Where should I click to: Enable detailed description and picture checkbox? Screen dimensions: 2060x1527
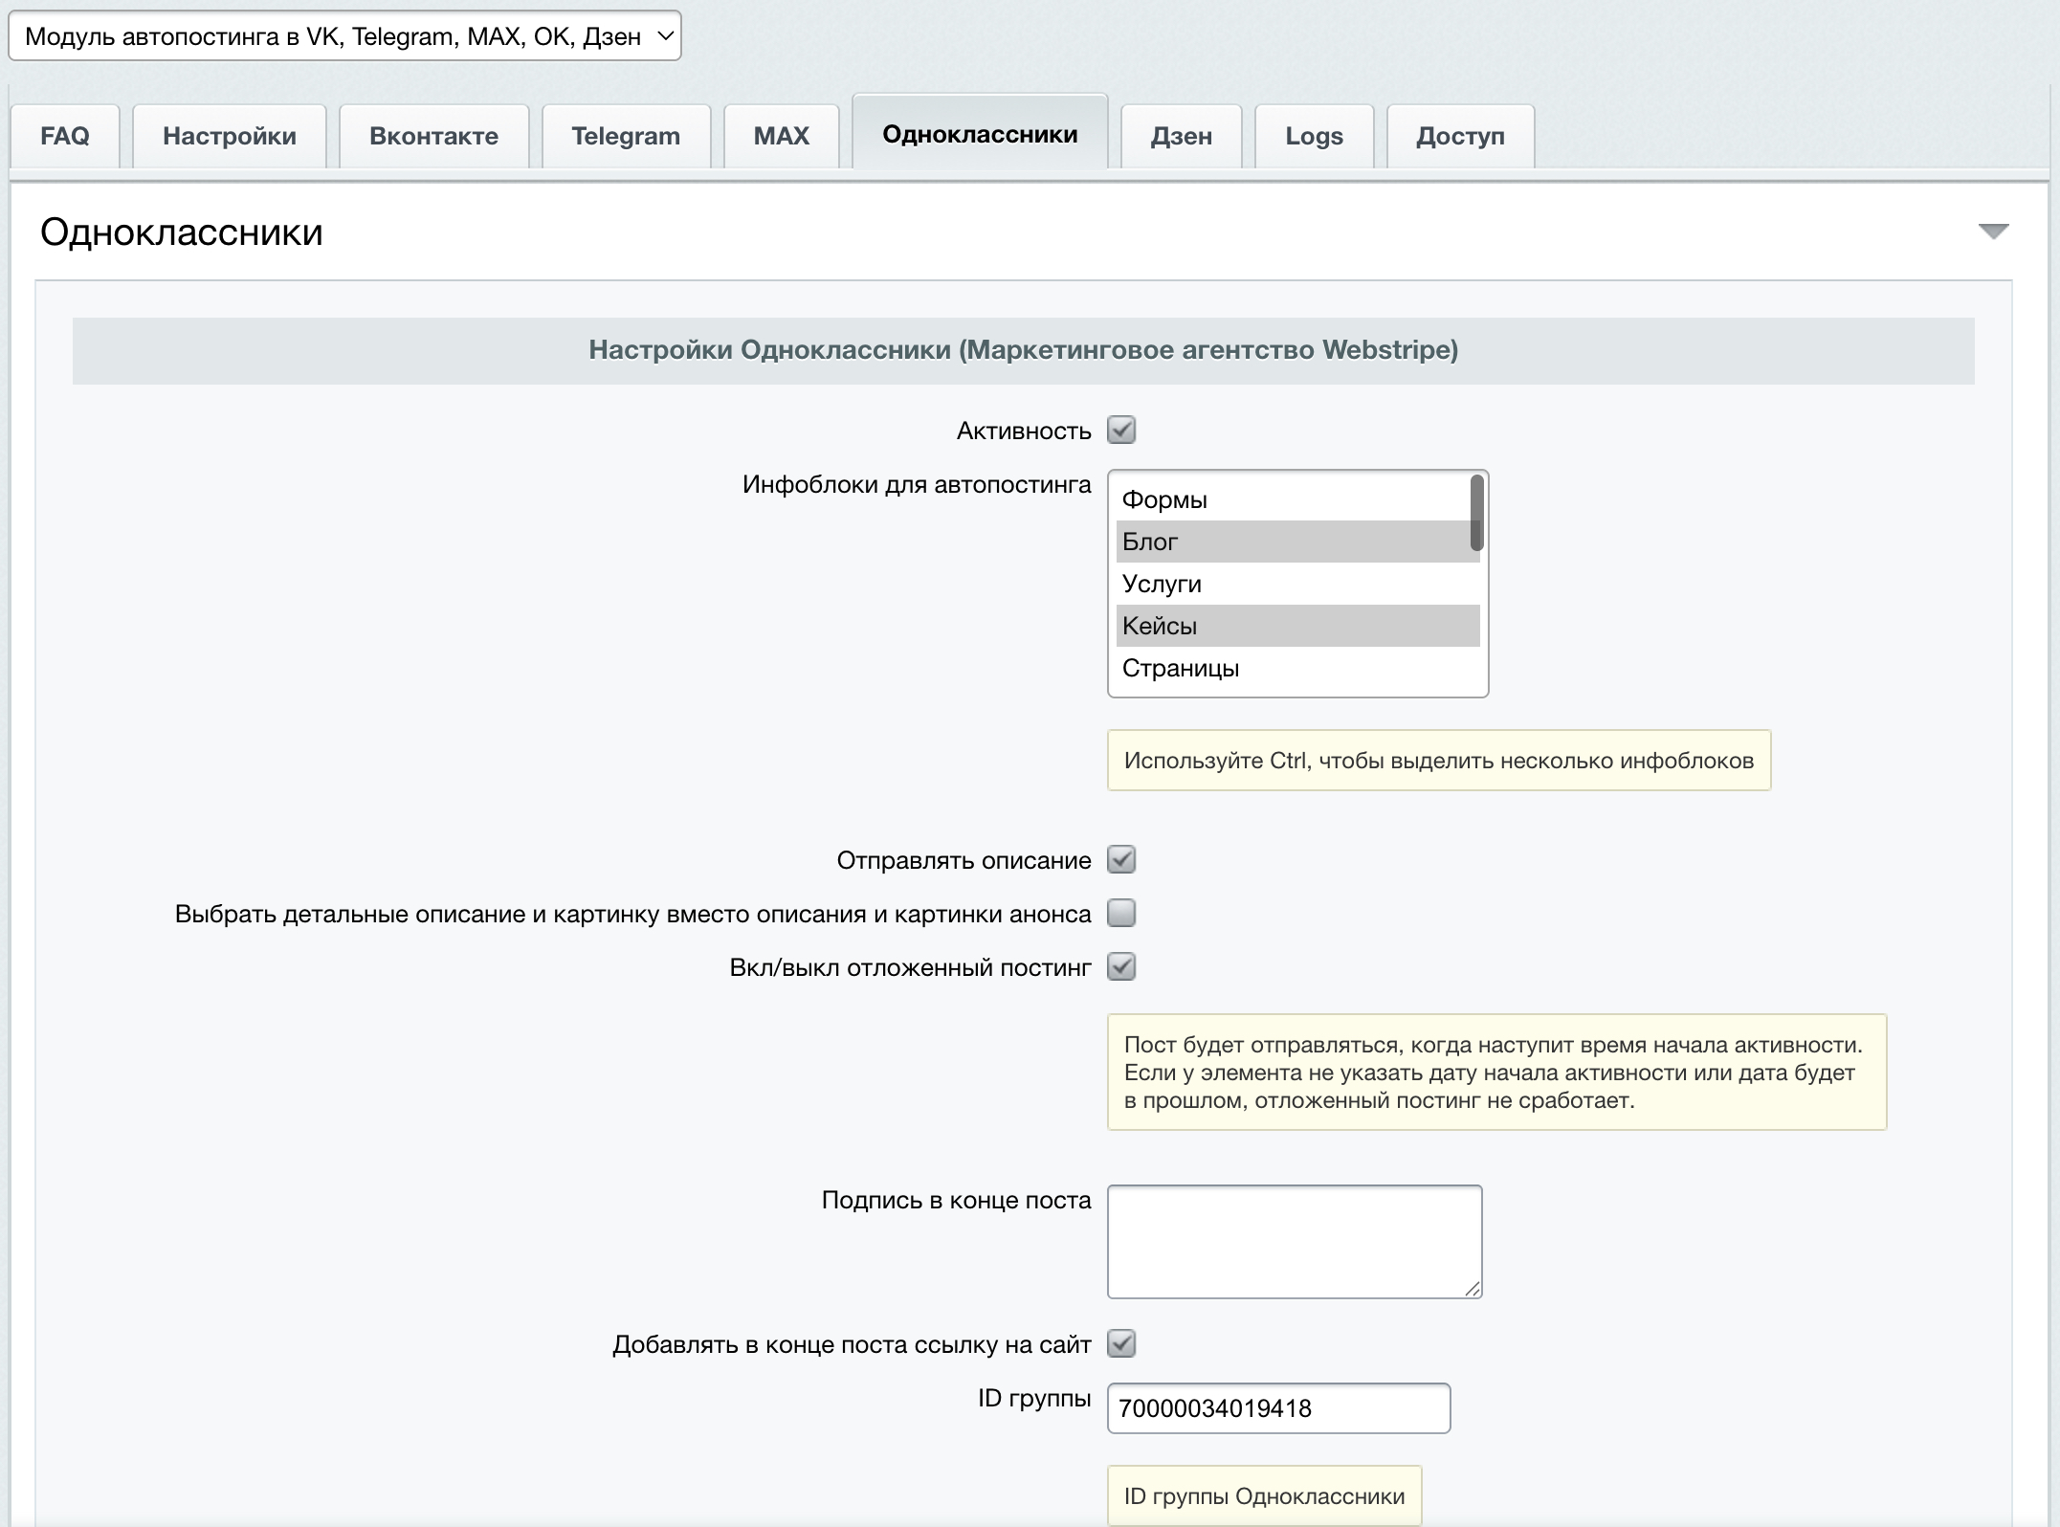coord(1121,913)
